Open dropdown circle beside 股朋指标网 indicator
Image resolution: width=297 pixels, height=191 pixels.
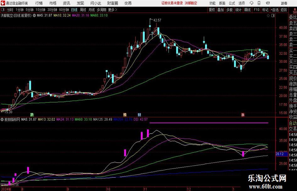point(2,119)
